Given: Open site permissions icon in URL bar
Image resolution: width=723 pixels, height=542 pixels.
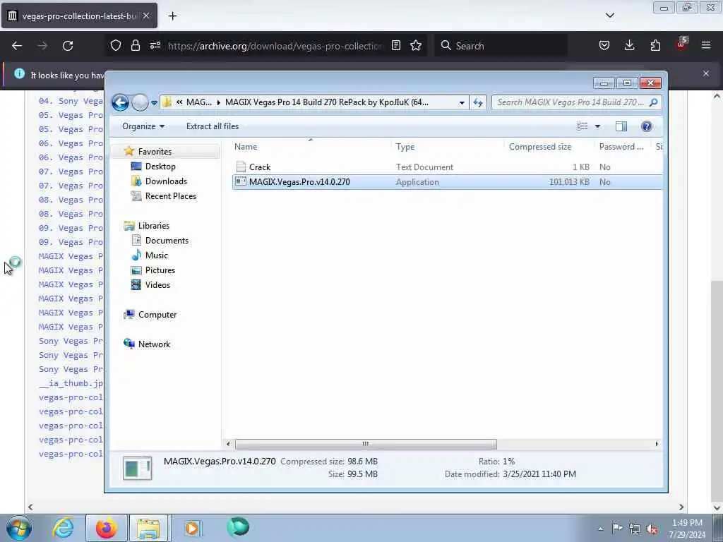Looking at the screenshot, I should coord(155,45).
